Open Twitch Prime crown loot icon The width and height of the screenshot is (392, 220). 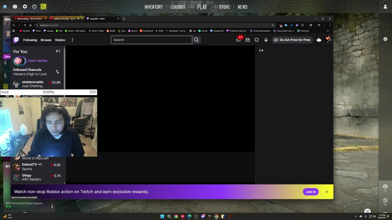319,40
